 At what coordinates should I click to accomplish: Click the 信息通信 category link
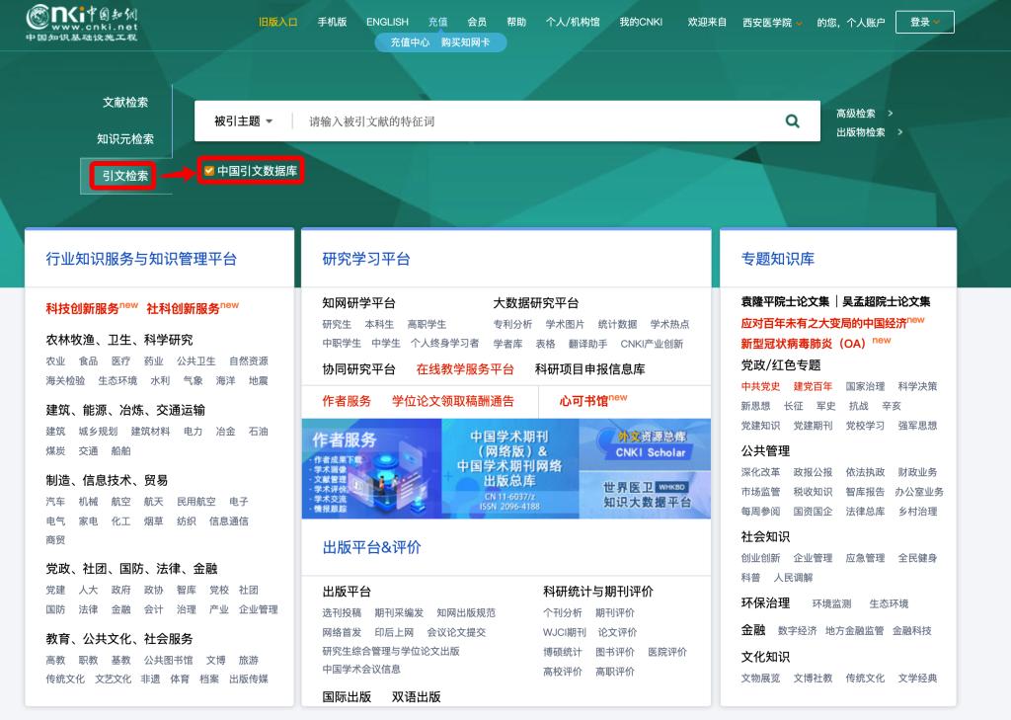click(229, 521)
